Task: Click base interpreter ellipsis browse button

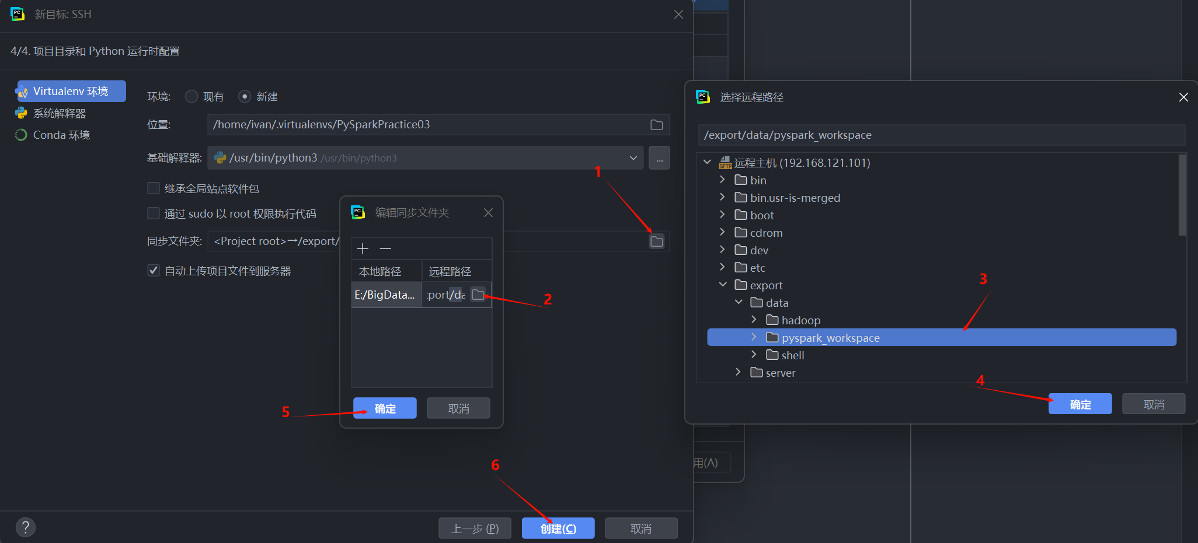Action: click(659, 158)
